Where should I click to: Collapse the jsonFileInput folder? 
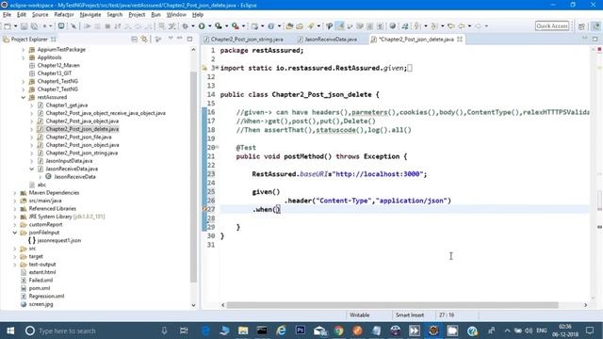click(x=15, y=233)
